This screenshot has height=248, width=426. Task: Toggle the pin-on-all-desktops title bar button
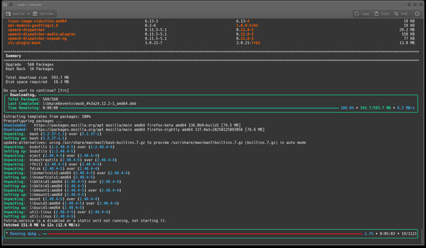(x=11, y=4)
